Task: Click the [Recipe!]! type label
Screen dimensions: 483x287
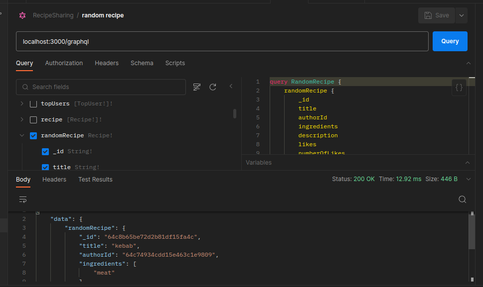Action: [84, 119]
